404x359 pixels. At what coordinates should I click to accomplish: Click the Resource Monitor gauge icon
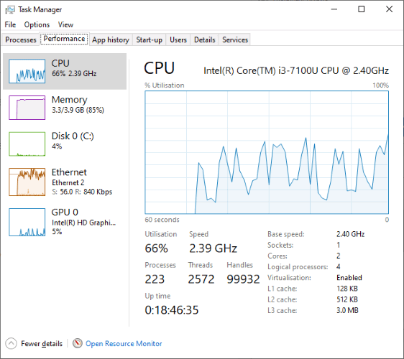[78, 343]
